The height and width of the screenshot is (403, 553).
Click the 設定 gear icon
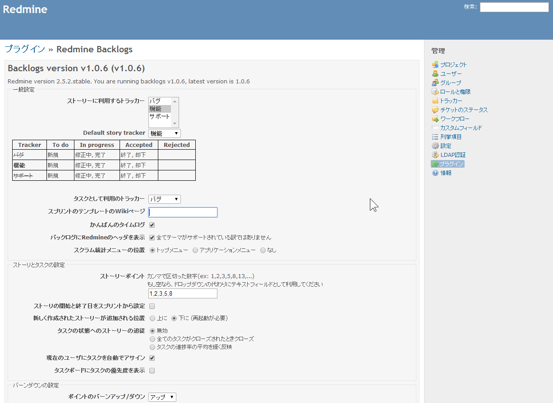[x=435, y=146]
